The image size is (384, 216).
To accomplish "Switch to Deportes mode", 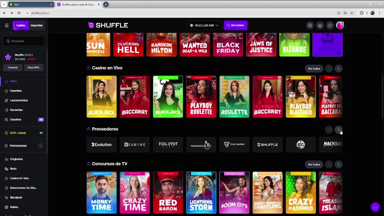I will tap(36, 25).
